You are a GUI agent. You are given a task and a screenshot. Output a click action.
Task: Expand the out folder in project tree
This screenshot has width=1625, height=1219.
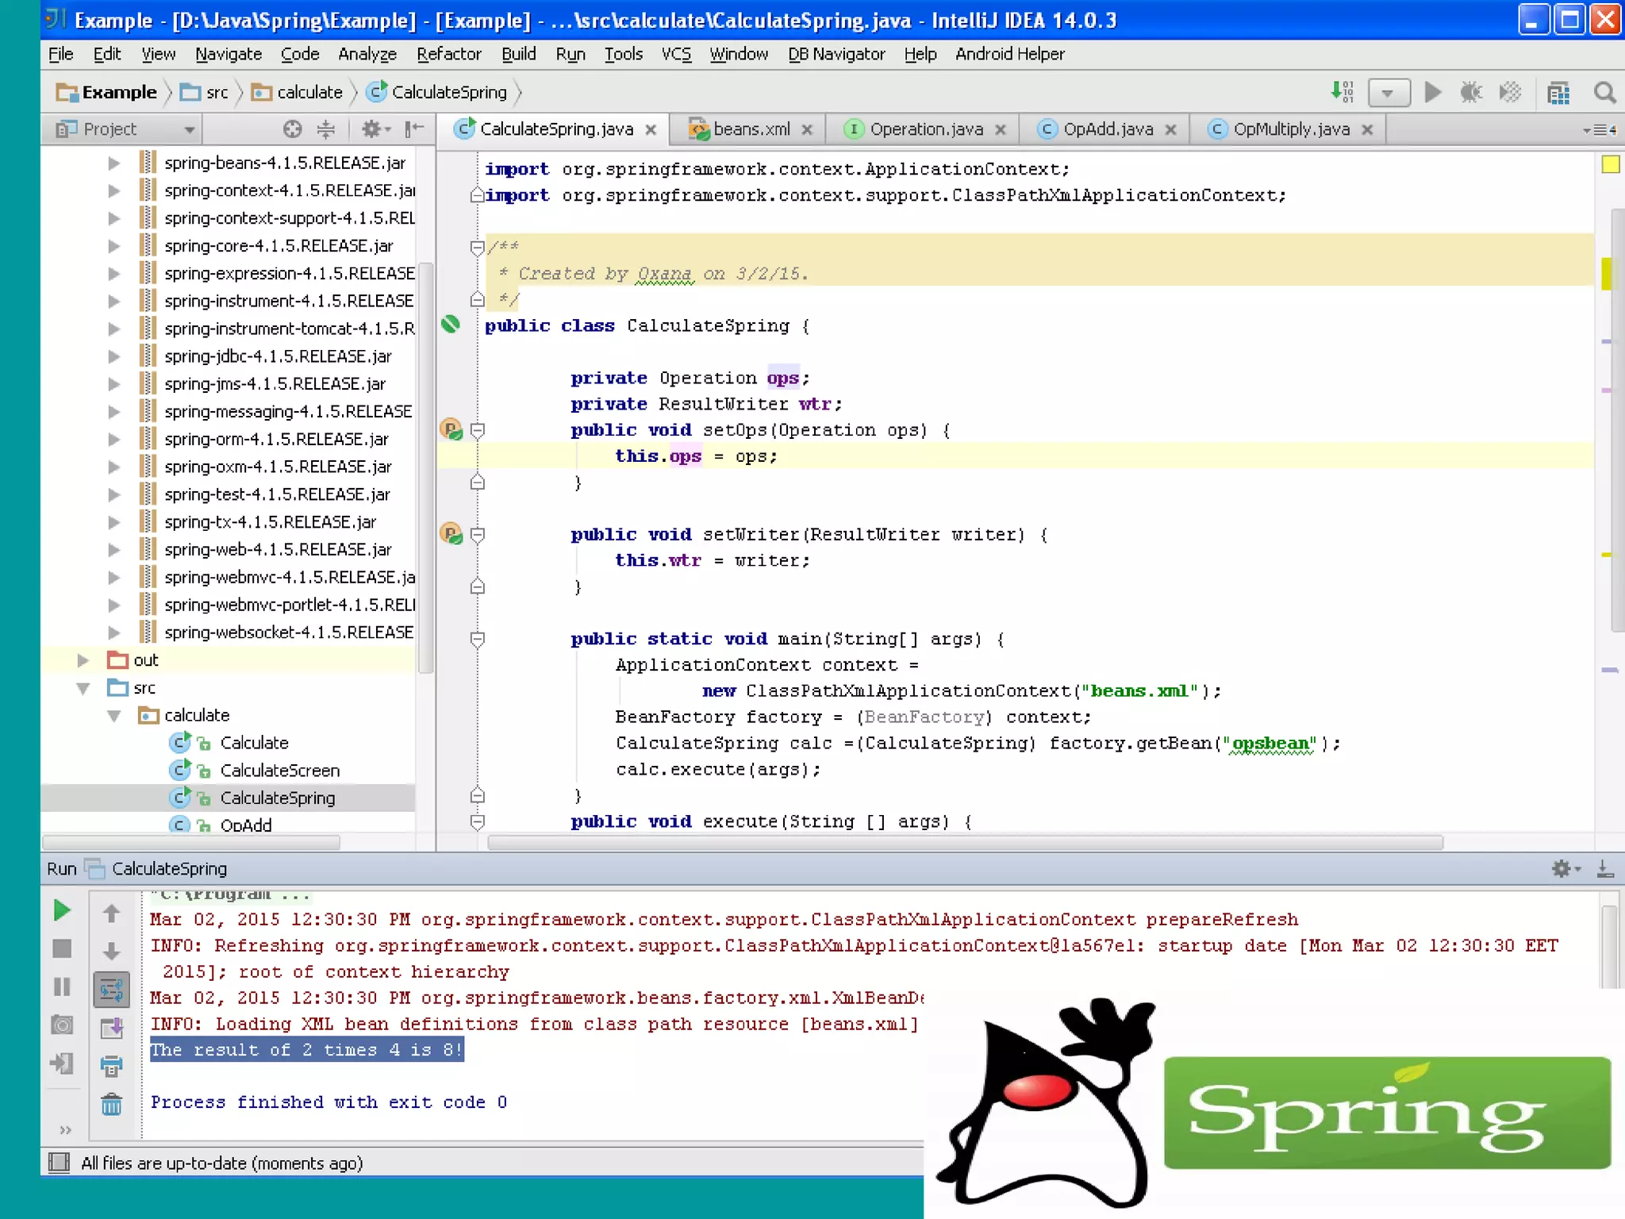tap(83, 660)
